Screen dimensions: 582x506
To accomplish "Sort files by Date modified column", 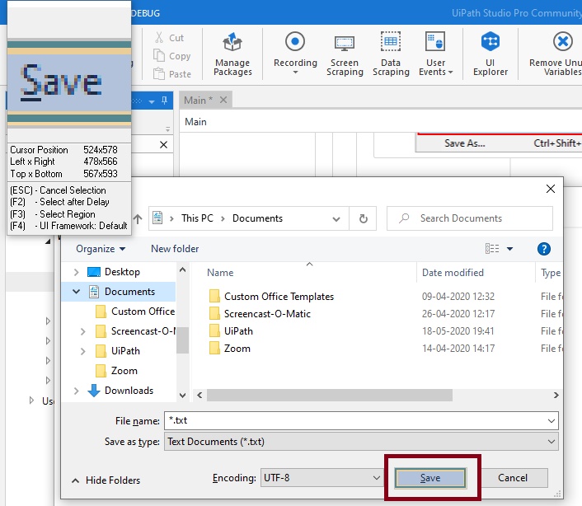I will (453, 273).
